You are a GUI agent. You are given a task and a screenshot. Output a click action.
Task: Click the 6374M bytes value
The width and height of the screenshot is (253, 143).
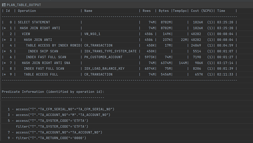coord(166,63)
